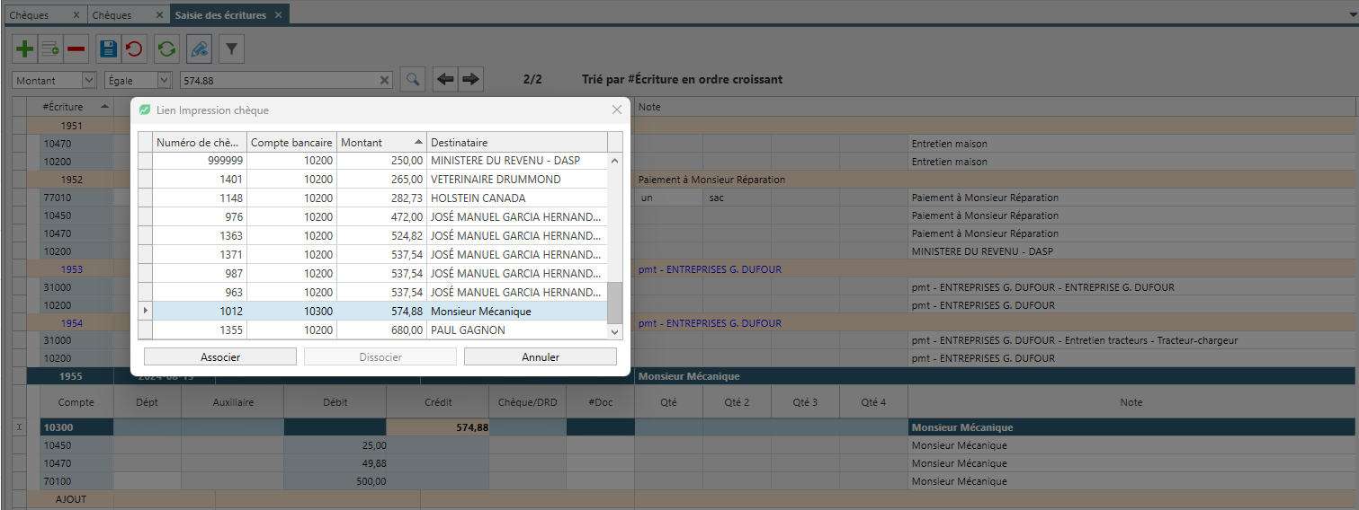Select cheque number 1363 row

pos(373,236)
